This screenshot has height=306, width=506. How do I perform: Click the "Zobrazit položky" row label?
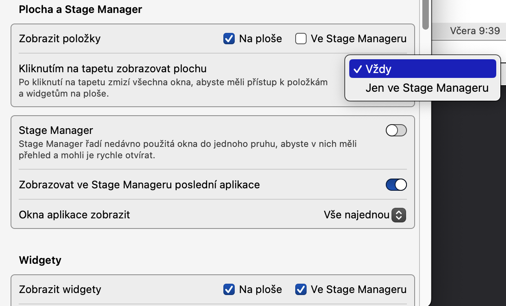[60, 39]
